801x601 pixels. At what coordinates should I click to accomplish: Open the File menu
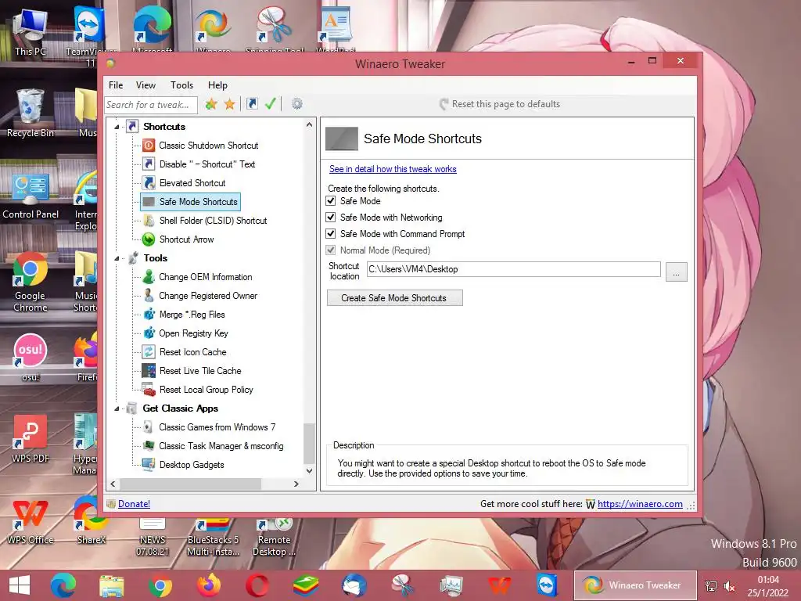[x=116, y=85]
